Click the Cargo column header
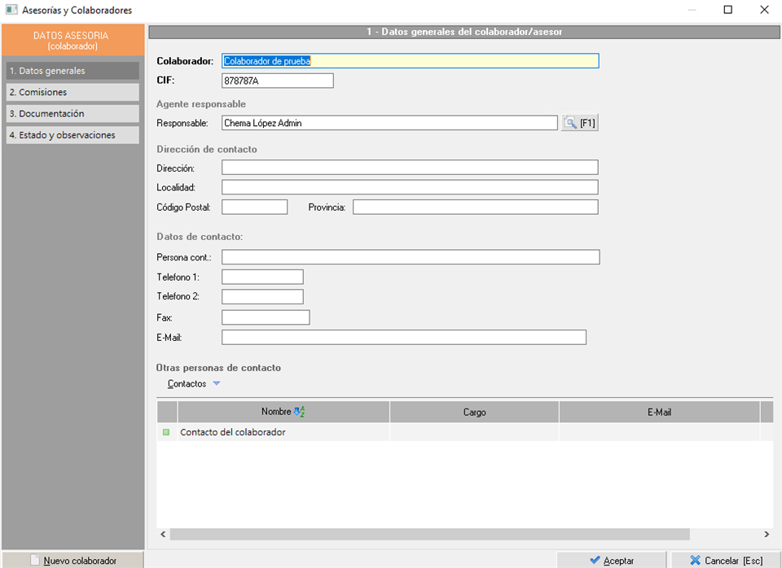This screenshot has width=782, height=568. (x=474, y=413)
